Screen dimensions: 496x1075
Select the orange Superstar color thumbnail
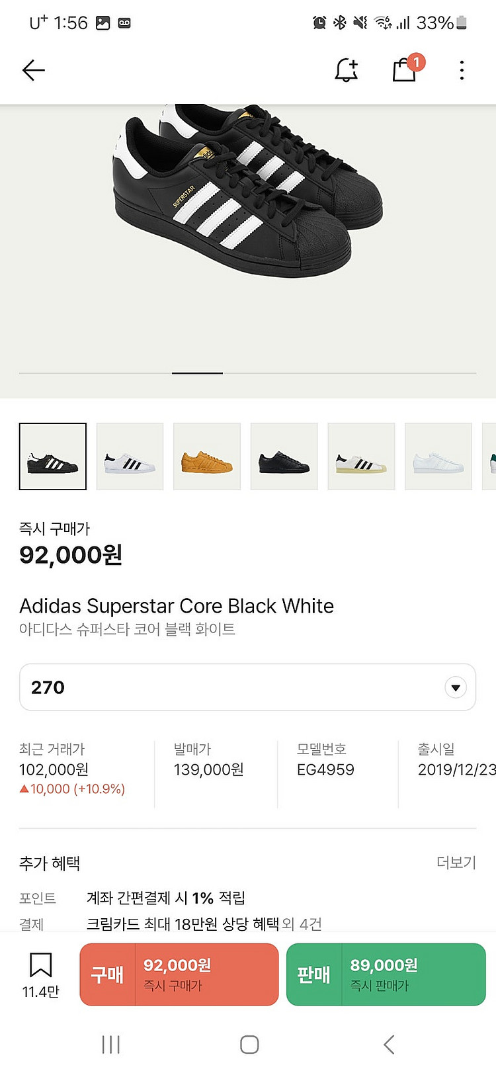tap(207, 456)
